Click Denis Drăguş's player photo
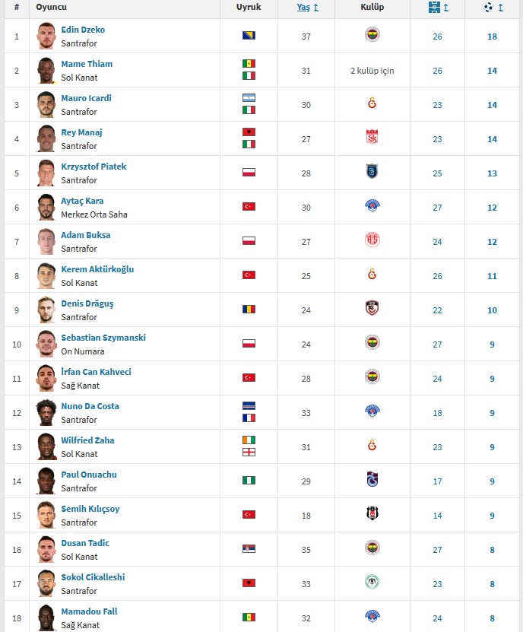This screenshot has width=523, height=632. (x=46, y=310)
